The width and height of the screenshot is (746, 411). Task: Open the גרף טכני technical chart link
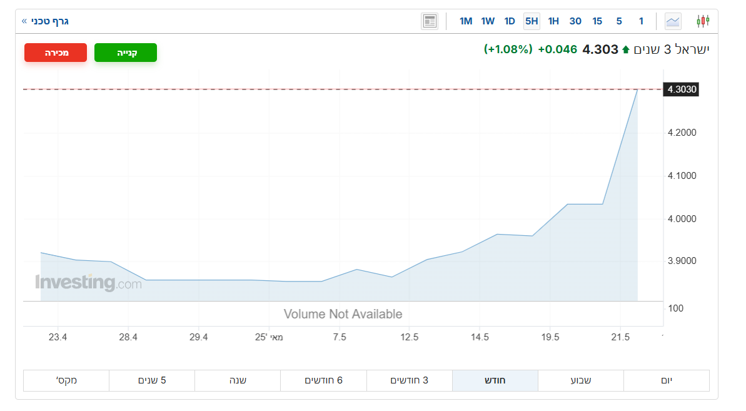46,21
